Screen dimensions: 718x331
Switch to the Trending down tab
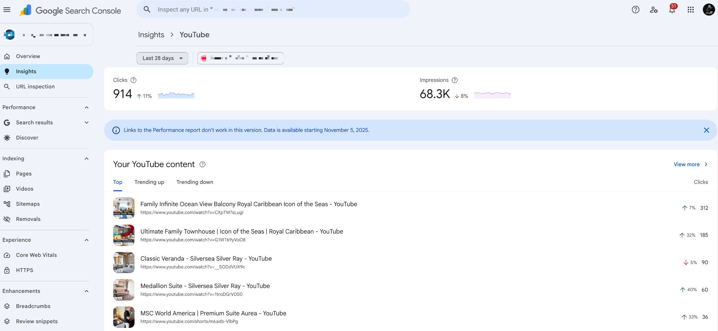click(x=195, y=182)
